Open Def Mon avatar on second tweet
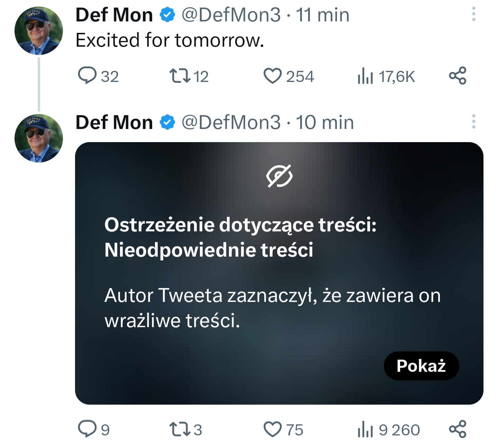This screenshot has height=446, width=498. (39, 138)
